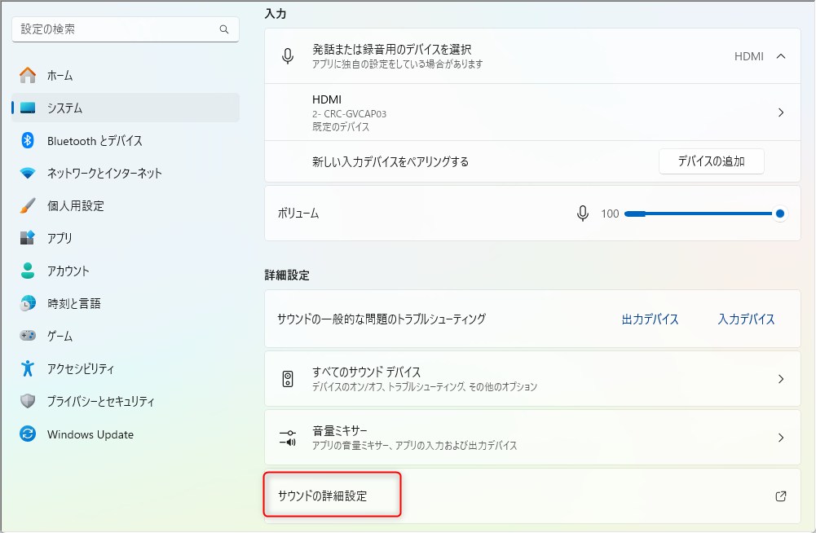The width and height of the screenshot is (816, 533).
Task: Click the time and language globe icon
Action: tap(28, 303)
